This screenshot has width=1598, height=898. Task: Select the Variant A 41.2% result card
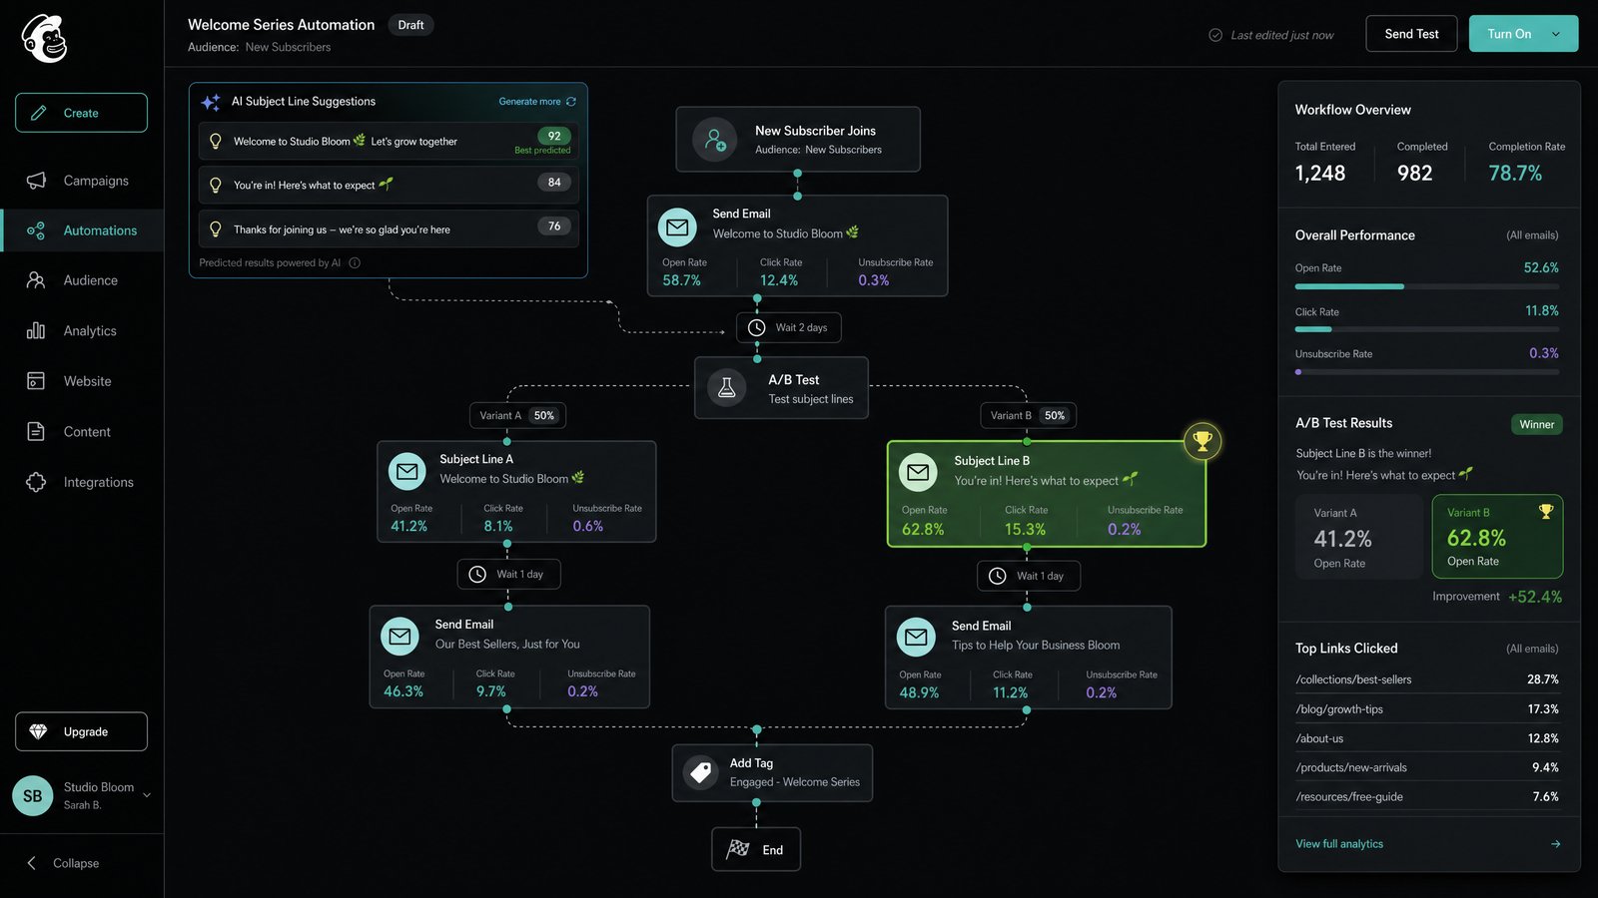(1359, 537)
